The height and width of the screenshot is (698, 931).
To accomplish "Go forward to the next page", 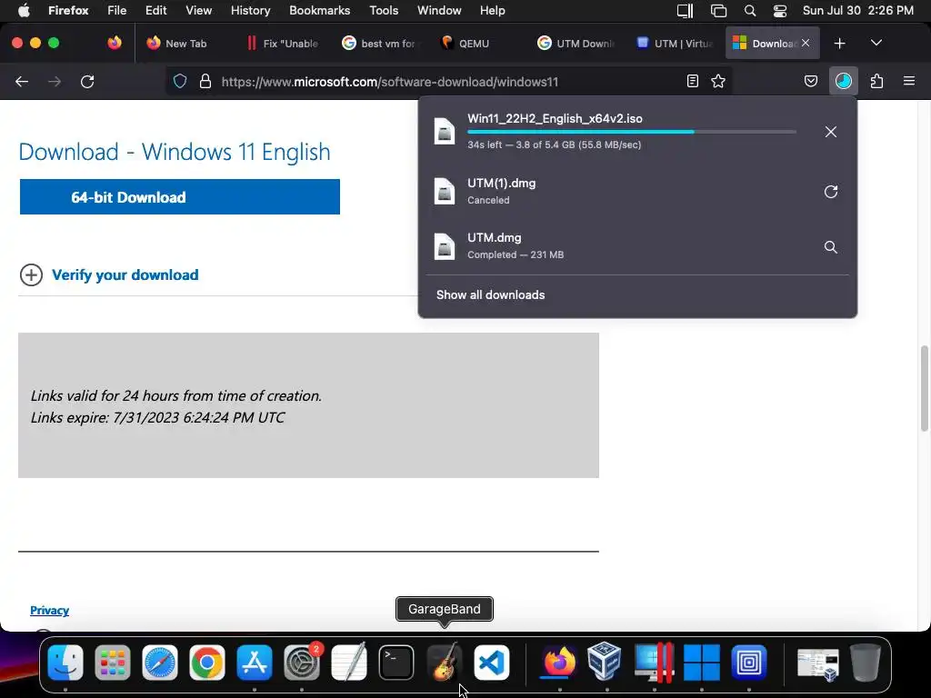I will [x=55, y=81].
